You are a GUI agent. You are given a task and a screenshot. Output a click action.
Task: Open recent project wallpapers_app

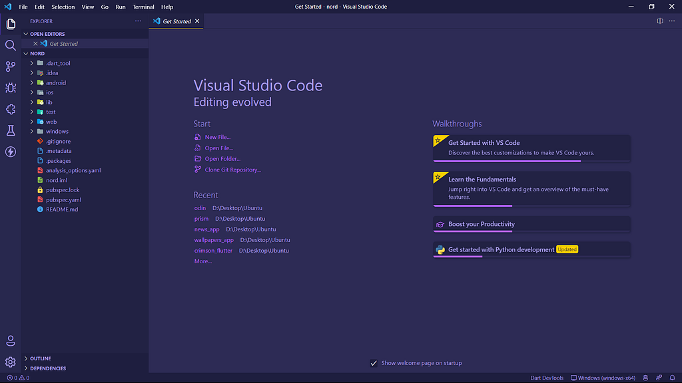(214, 239)
